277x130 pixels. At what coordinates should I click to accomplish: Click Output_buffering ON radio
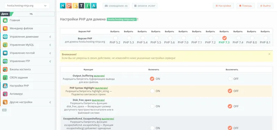point(152,79)
